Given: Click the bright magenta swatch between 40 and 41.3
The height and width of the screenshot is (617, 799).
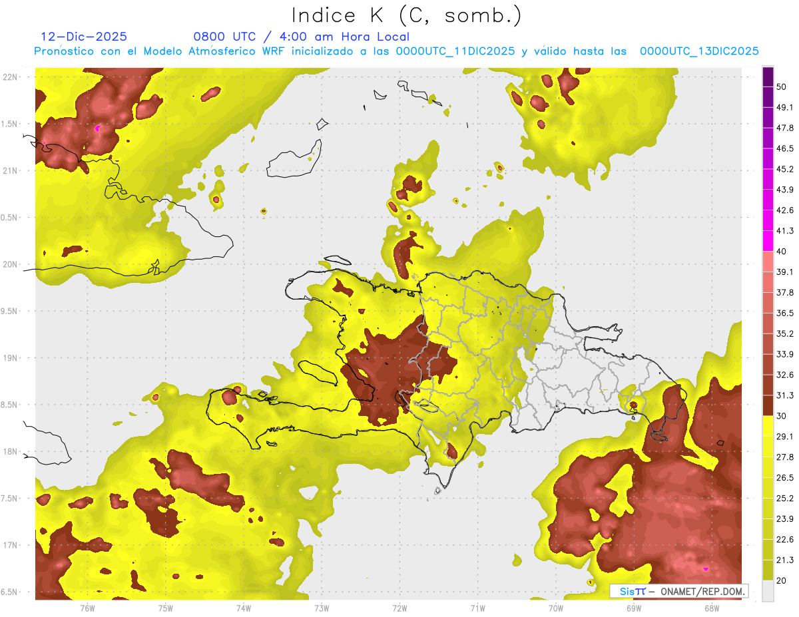Looking at the screenshot, I should pyautogui.click(x=768, y=240).
